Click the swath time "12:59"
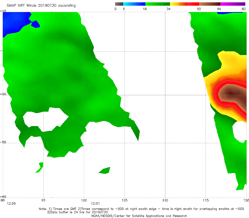 [x=11, y=204]
